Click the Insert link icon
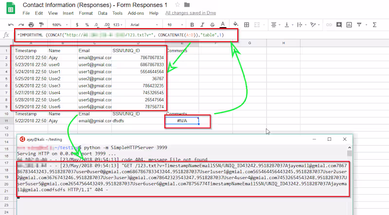The height and width of the screenshot is (215, 389). (x=329, y=25)
